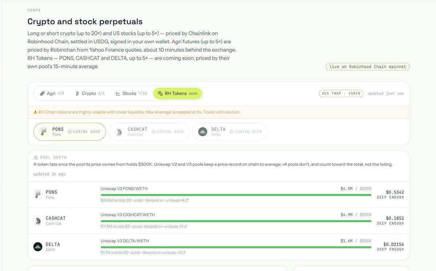The width and height of the screenshot is (436, 271).
Task: Click the RH Tokens coins icon
Action: pyautogui.click(x=160, y=93)
